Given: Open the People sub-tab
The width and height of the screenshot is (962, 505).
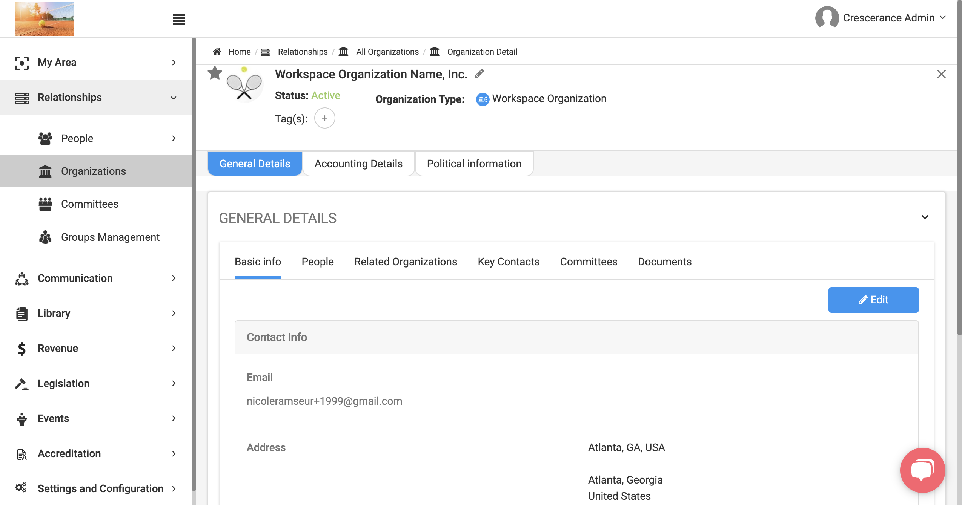Looking at the screenshot, I should click(x=318, y=262).
